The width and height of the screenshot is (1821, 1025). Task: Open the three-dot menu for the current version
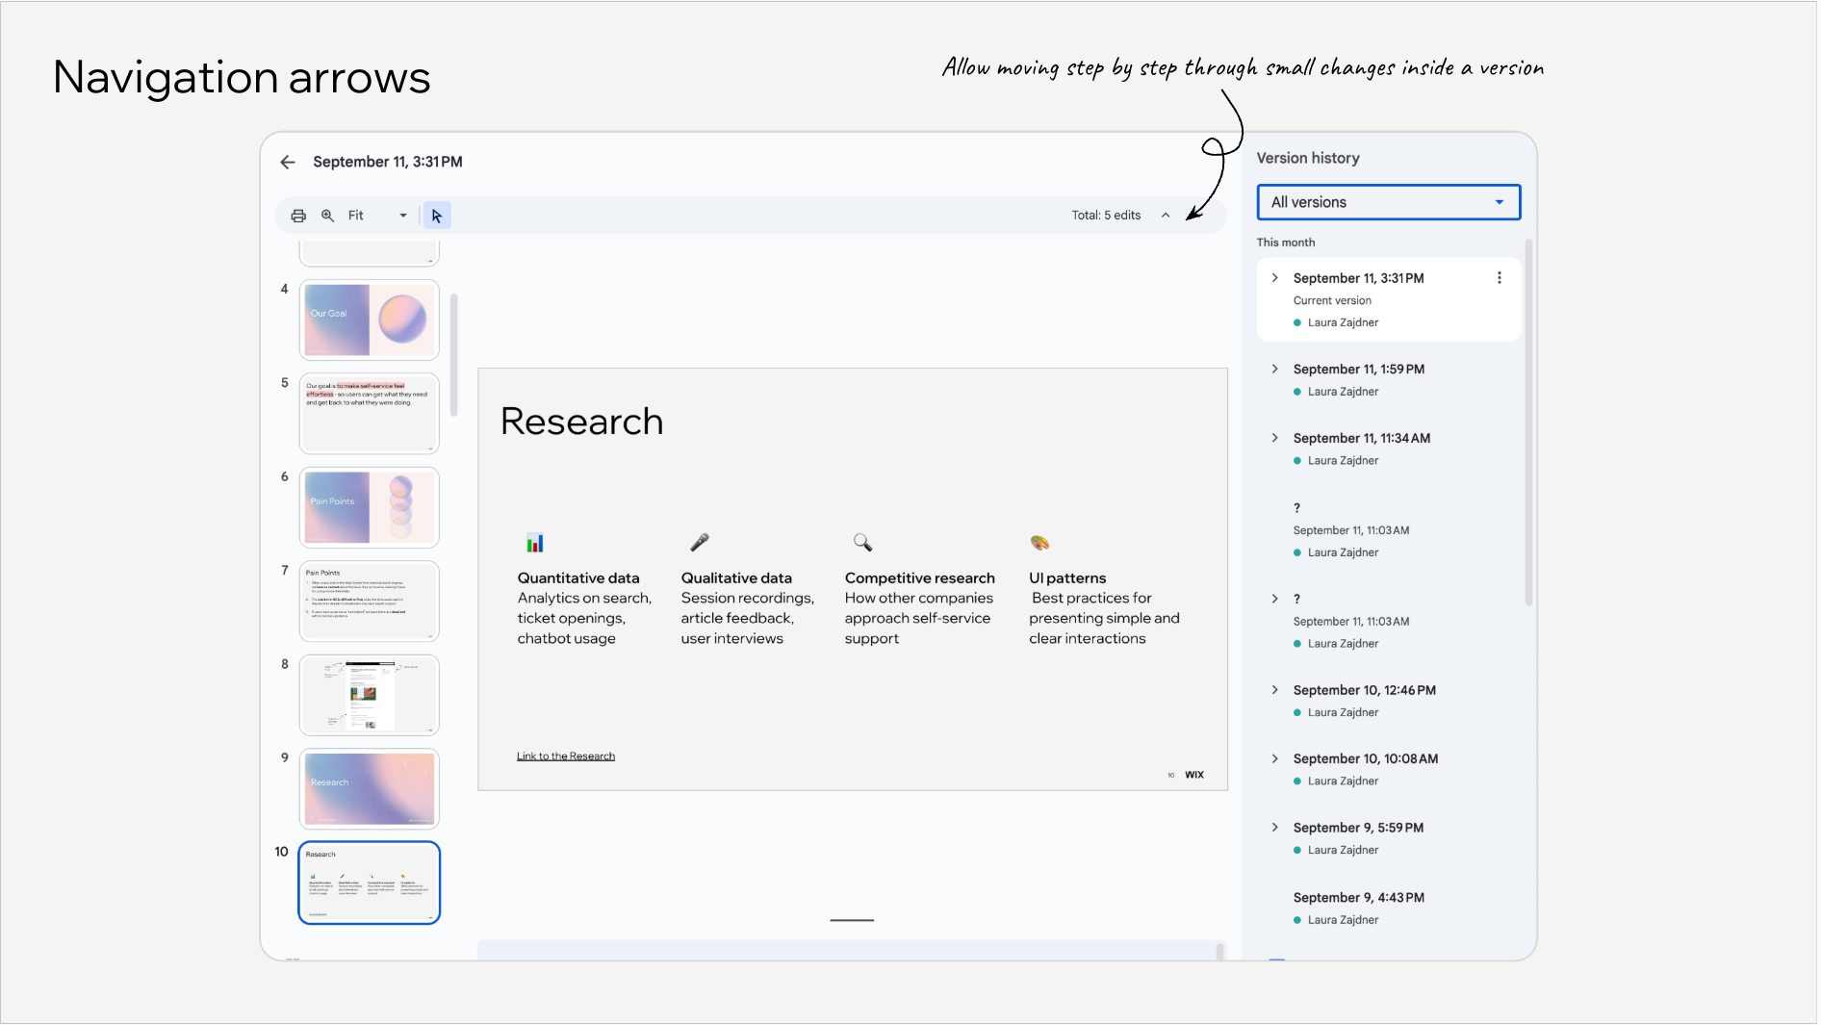coord(1499,278)
